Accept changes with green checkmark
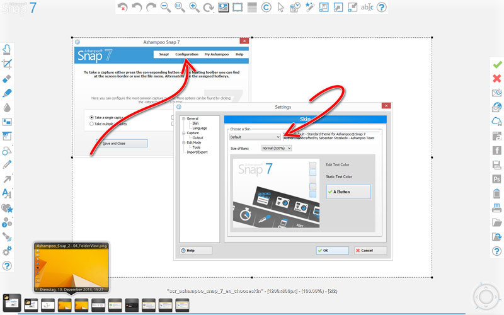Image resolution: width=504 pixels, height=315 pixels. (497, 65)
